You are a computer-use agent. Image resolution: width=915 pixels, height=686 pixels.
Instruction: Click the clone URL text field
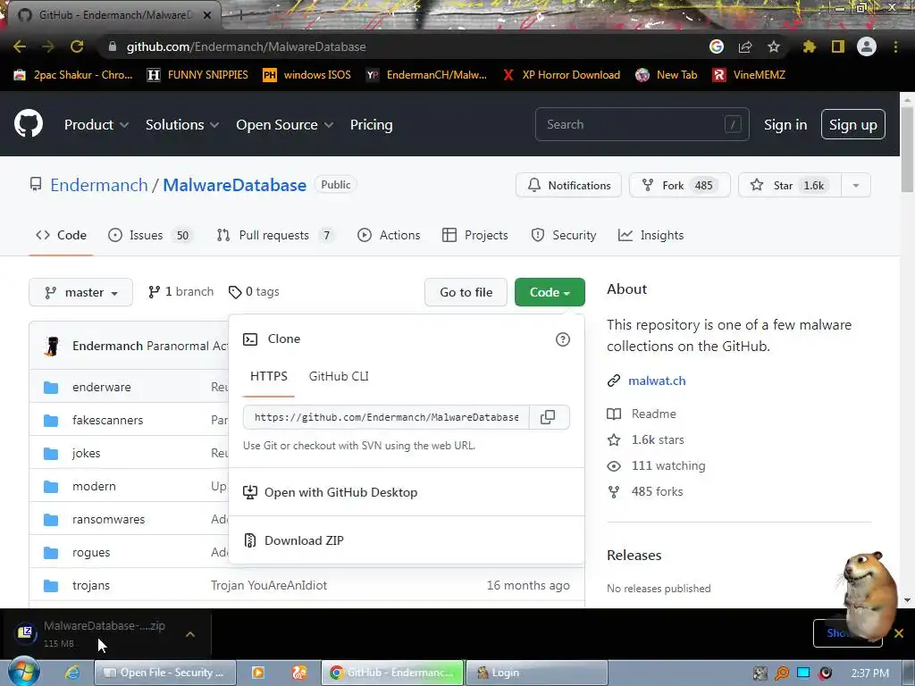coord(386,417)
